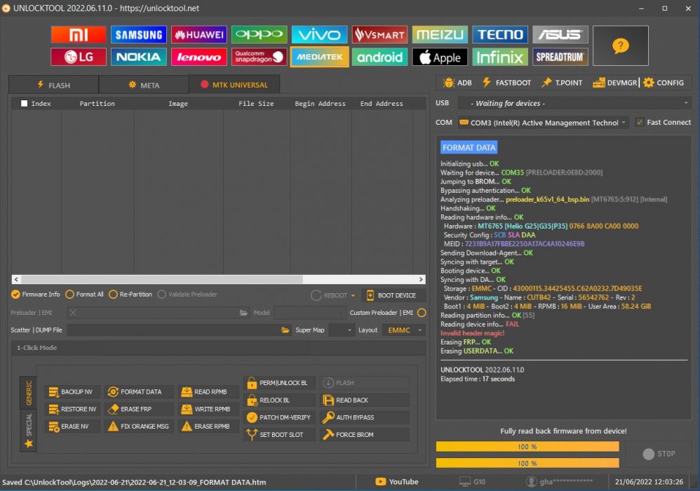The height and width of the screenshot is (491, 700).
Task: Click the Scatter DUMP File input field
Action: click(x=173, y=330)
